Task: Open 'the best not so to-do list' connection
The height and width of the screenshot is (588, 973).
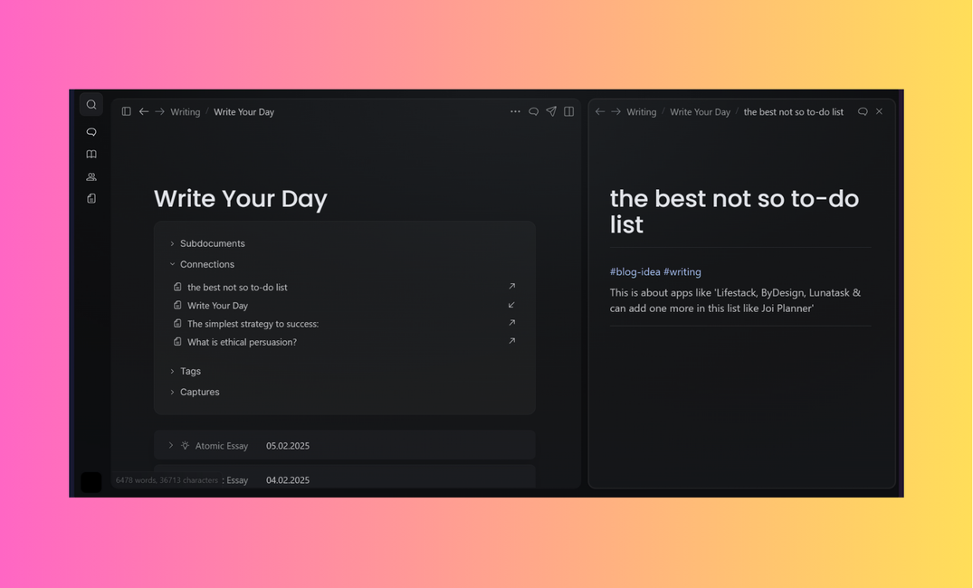Action: (x=238, y=287)
